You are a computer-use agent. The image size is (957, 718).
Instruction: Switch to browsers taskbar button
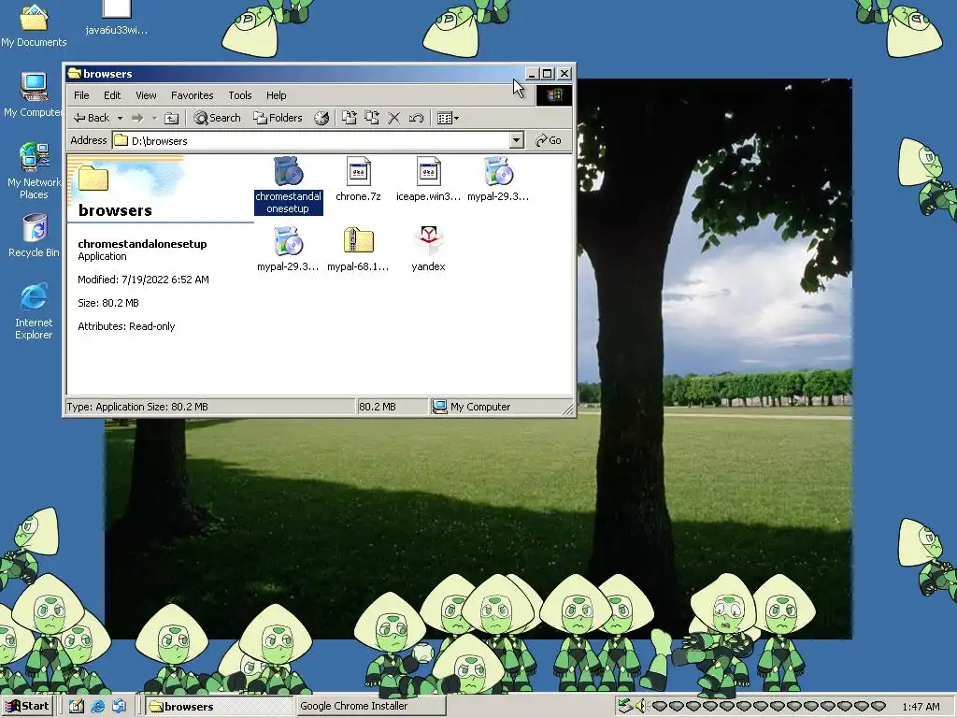219,707
